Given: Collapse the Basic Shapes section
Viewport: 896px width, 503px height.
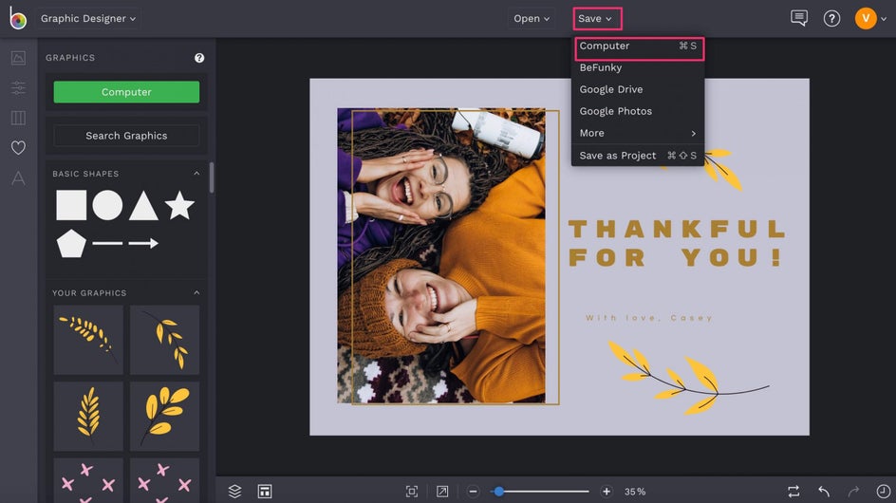Looking at the screenshot, I should (x=197, y=174).
